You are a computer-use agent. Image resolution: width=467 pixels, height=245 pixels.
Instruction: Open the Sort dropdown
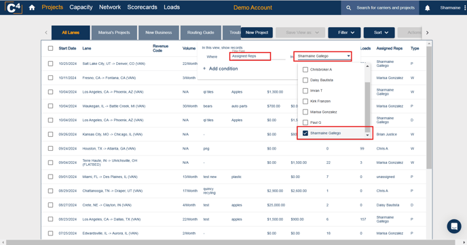[x=379, y=32]
